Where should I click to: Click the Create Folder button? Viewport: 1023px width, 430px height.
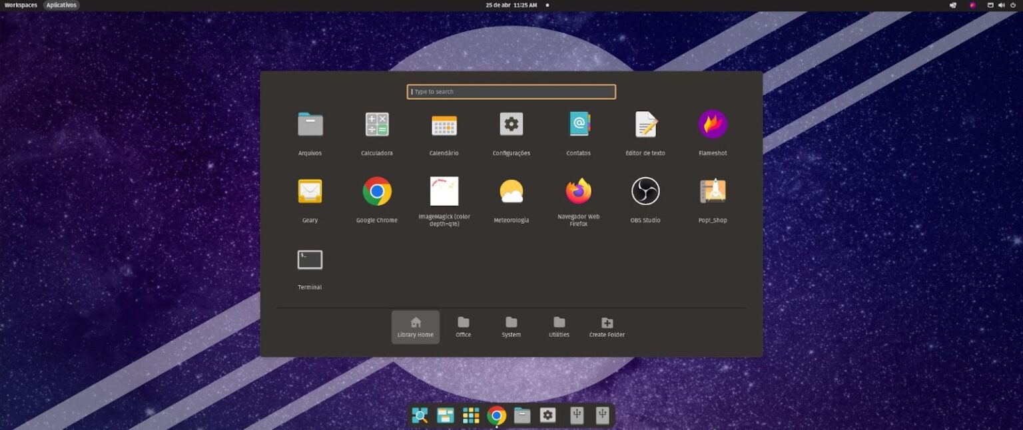point(606,326)
